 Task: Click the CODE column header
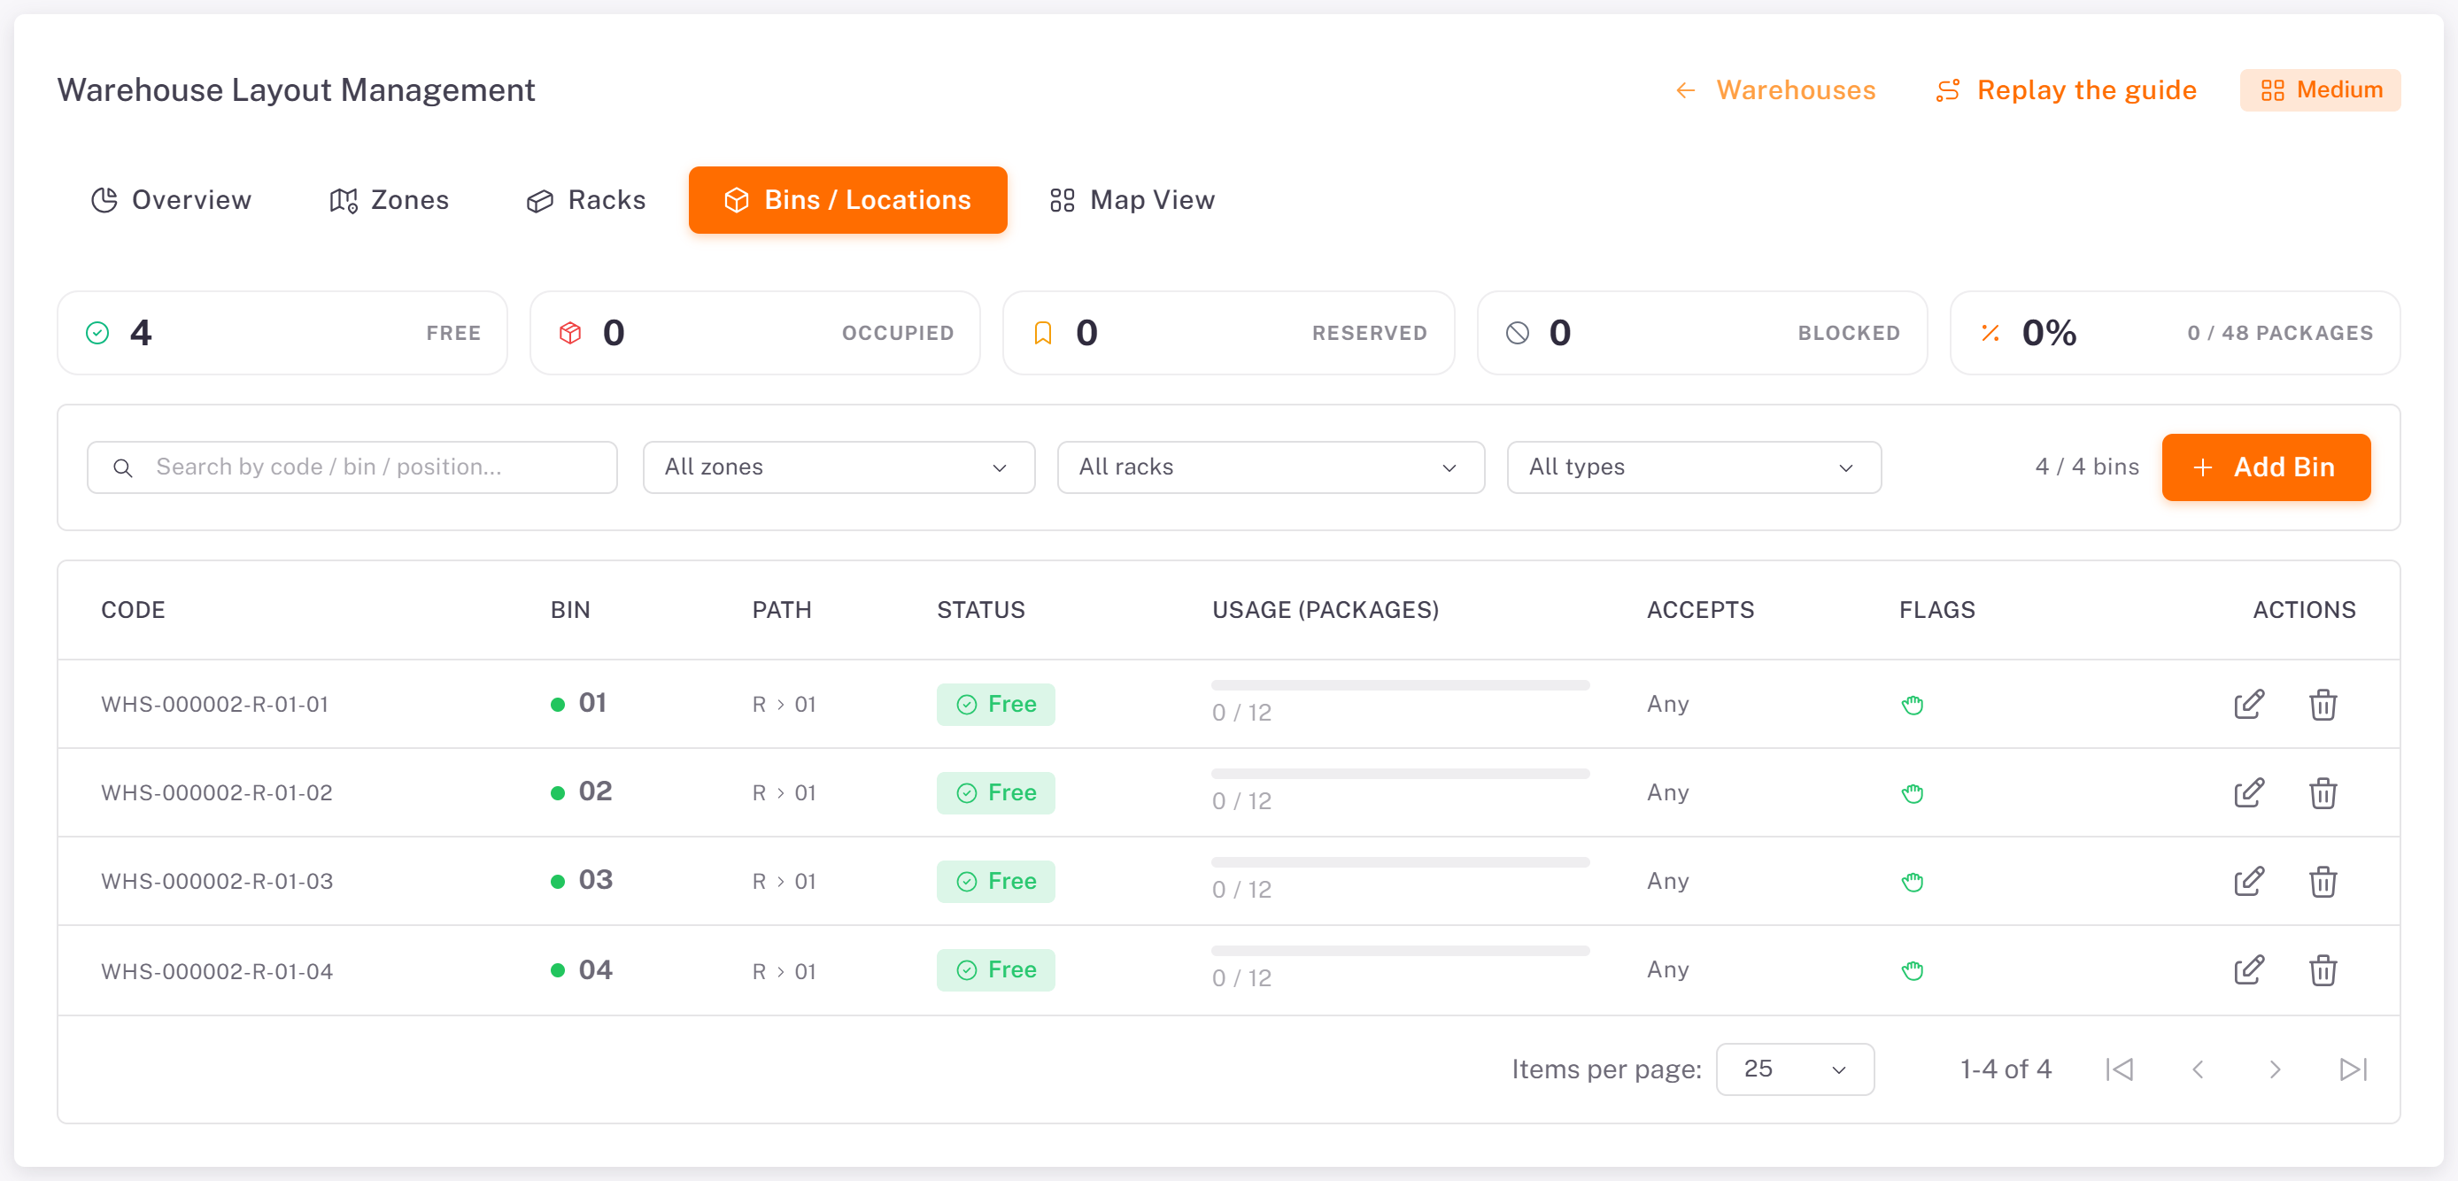(133, 611)
